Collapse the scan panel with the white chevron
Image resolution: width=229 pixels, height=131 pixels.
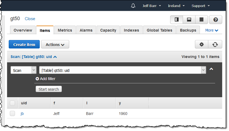211,69
